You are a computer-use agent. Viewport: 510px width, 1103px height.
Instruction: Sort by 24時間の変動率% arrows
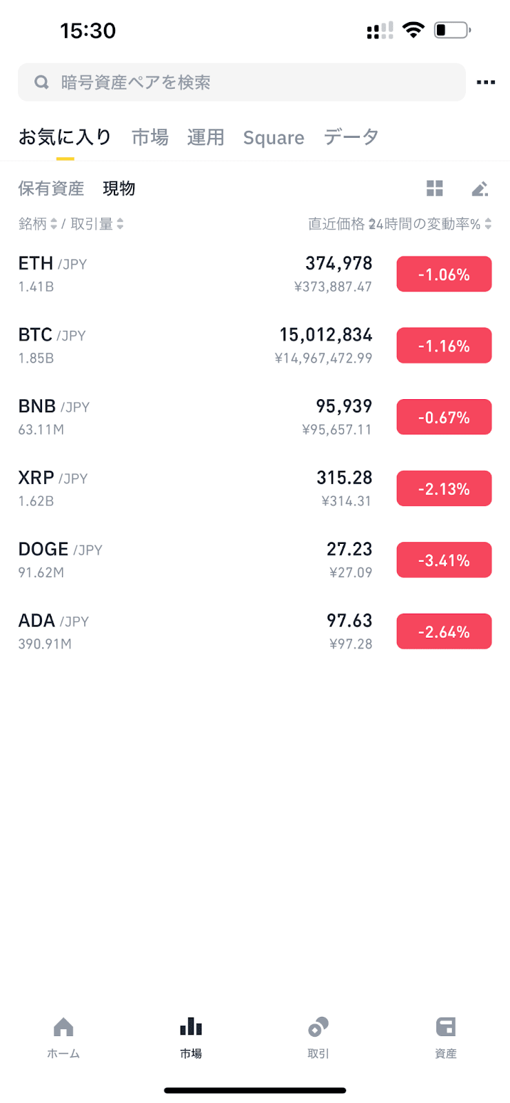(488, 224)
